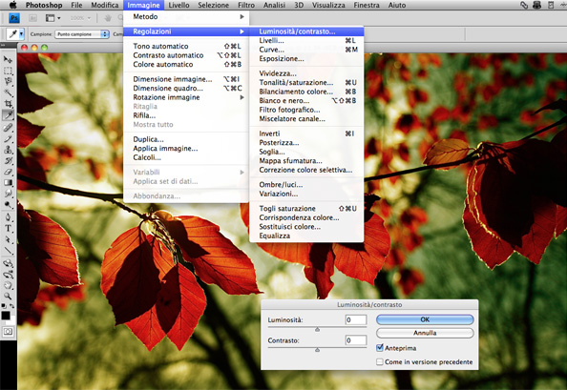Click the black foreground color swatch
This screenshot has width=567, height=390.
pyautogui.click(x=6, y=316)
